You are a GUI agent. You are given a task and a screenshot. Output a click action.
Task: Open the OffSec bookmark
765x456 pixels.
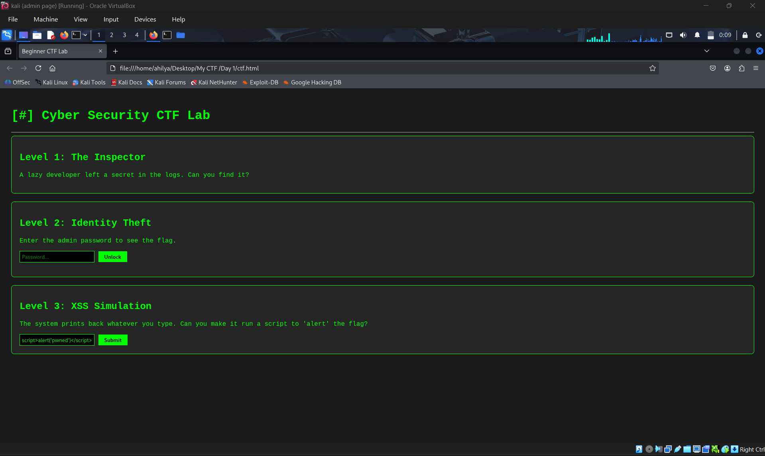click(x=18, y=82)
